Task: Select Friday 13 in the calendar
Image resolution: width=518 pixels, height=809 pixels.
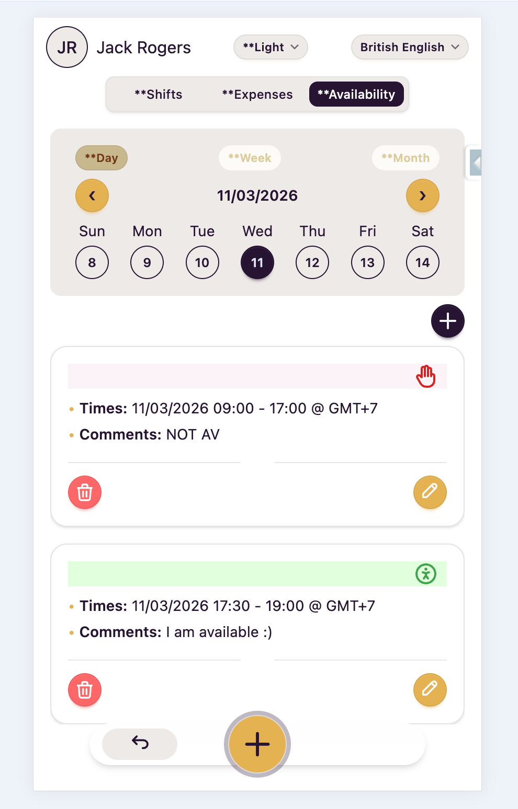Action: point(367,262)
